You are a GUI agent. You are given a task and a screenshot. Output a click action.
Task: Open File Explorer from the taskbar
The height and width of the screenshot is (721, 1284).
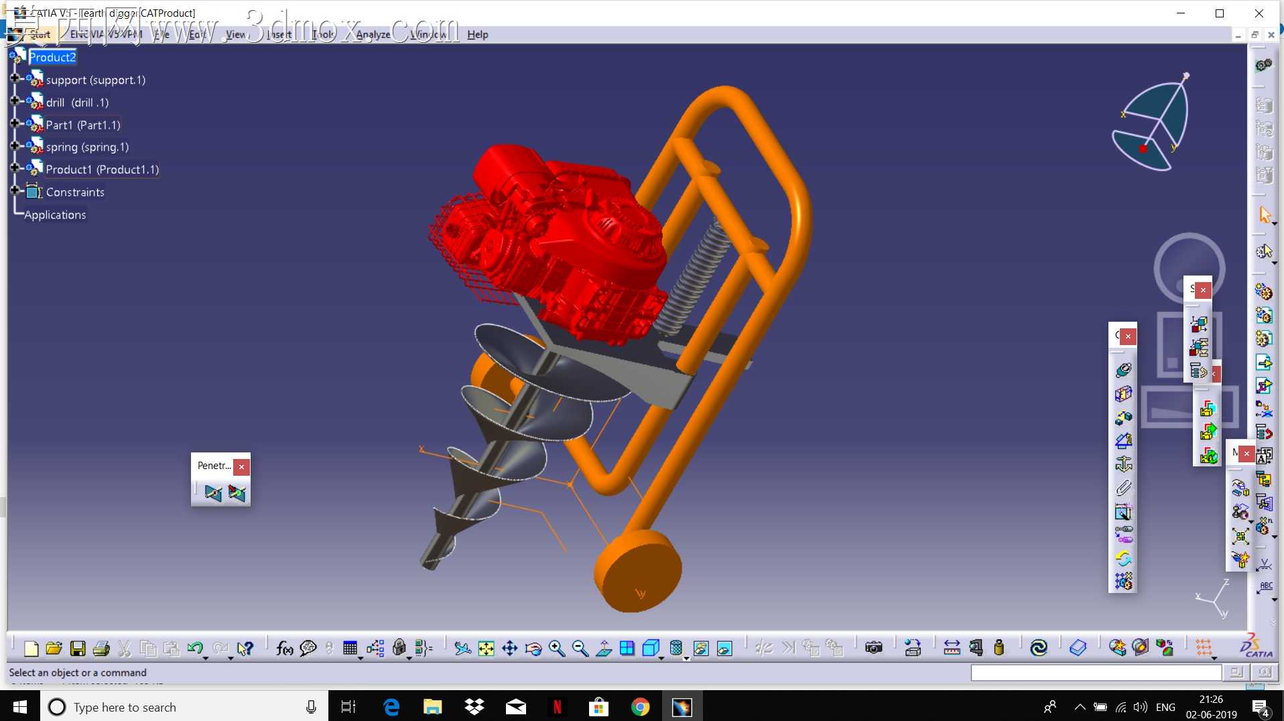click(432, 707)
